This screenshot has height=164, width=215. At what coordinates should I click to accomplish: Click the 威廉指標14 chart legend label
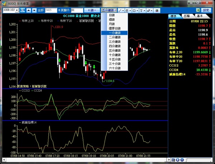click(29, 122)
